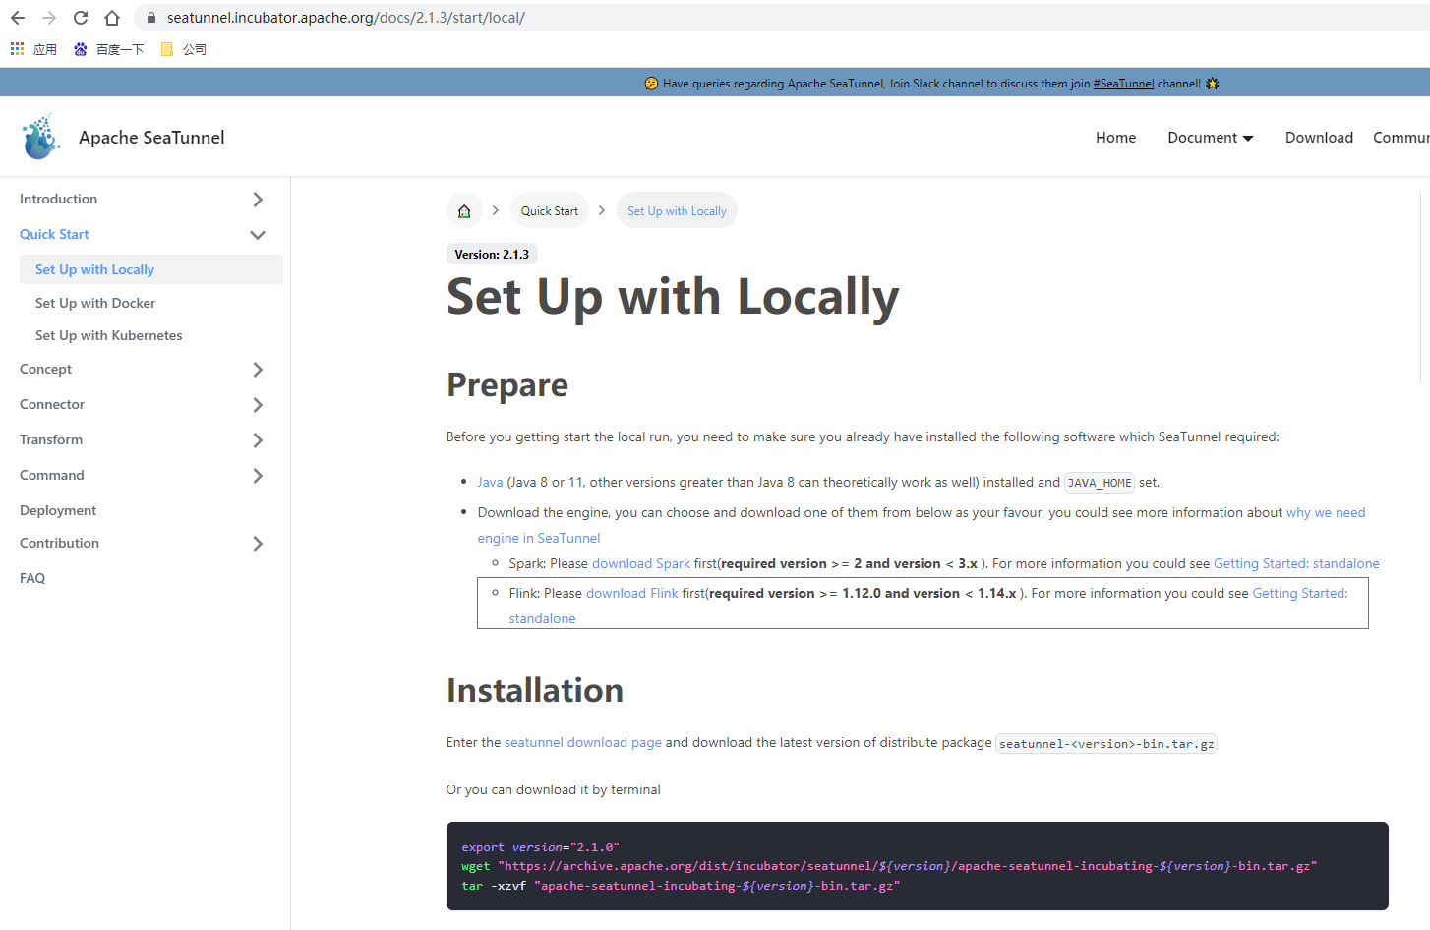Image resolution: width=1430 pixels, height=930 pixels.
Task: Expand the Transform sidebar chevron
Action: [258, 440]
